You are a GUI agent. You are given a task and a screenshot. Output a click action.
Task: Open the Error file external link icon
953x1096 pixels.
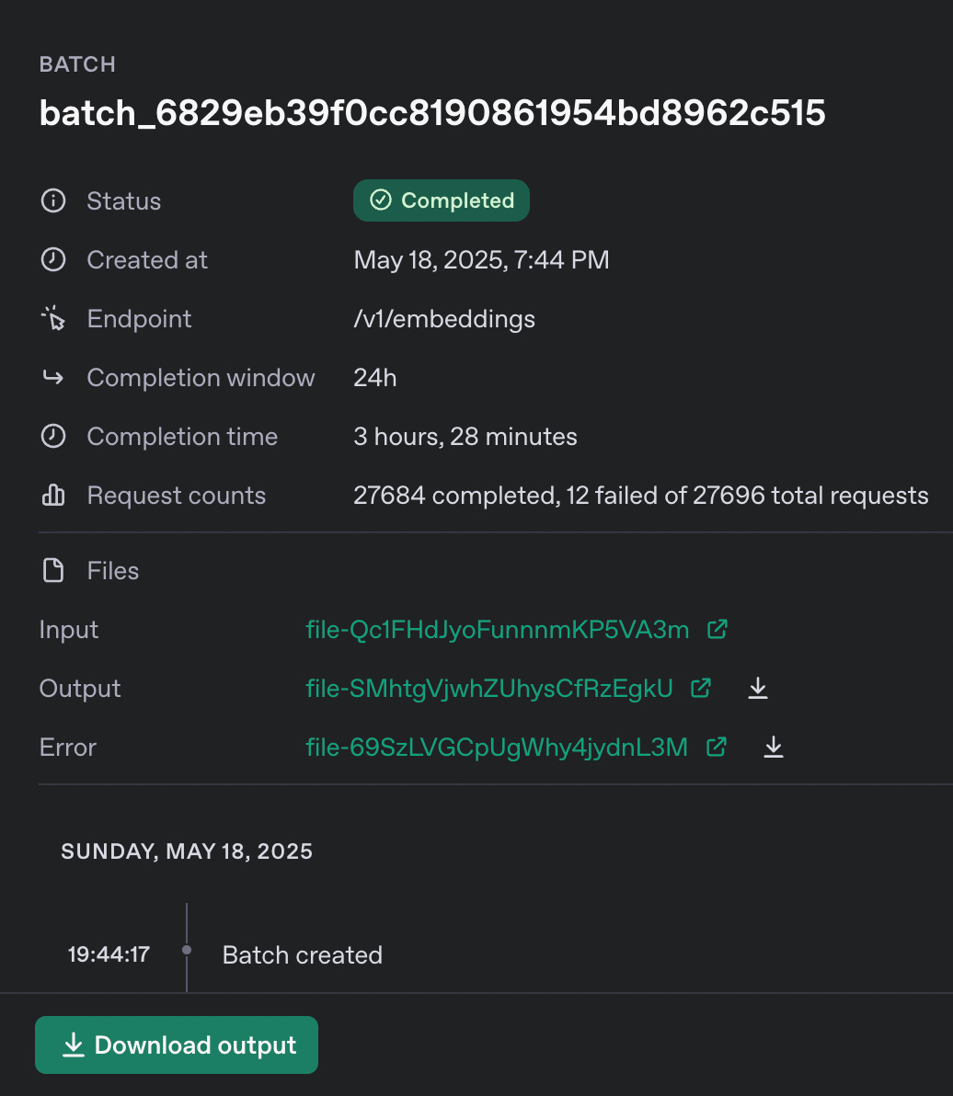click(x=716, y=747)
